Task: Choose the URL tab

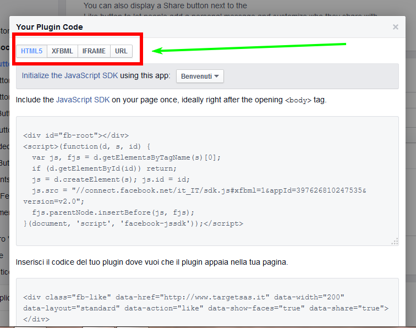Action: pyautogui.click(x=121, y=51)
